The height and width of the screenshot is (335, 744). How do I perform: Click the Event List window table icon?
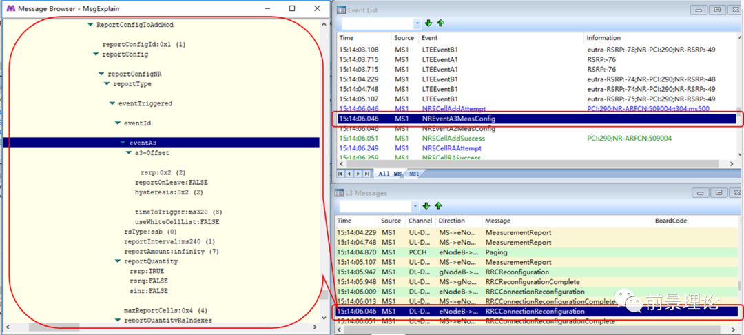point(341,10)
